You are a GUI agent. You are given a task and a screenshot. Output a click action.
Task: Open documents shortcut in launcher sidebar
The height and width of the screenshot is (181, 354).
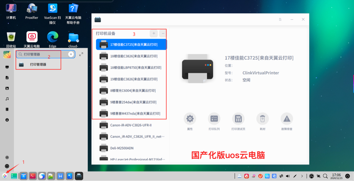(x=7, y=78)
